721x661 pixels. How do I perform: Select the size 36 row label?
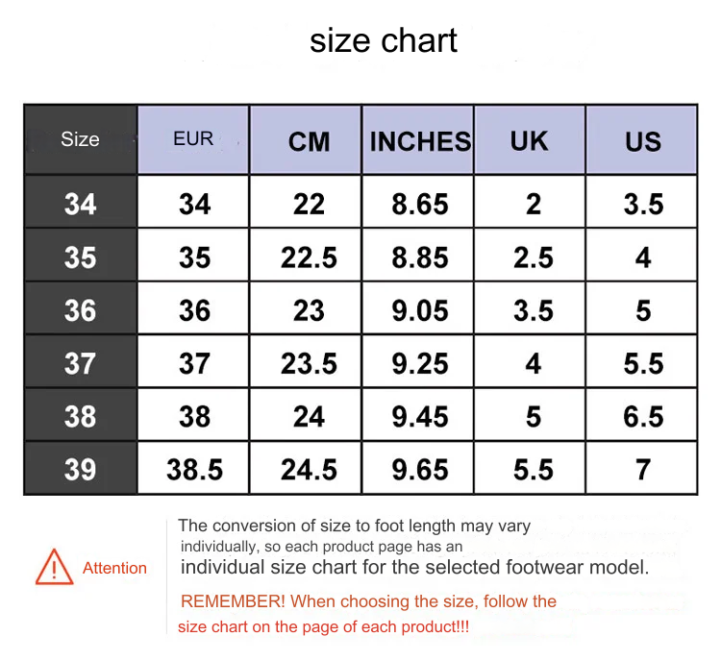click(80, 310)
